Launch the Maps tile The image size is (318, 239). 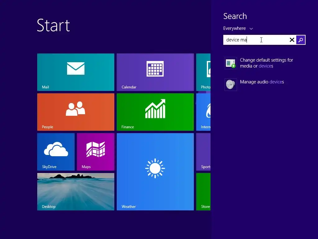[96, 152]
